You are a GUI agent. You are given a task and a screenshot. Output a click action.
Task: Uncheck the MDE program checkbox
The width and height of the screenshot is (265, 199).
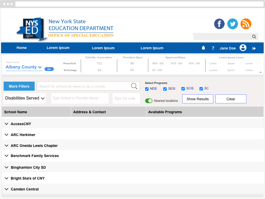click(x=147, y=89)
